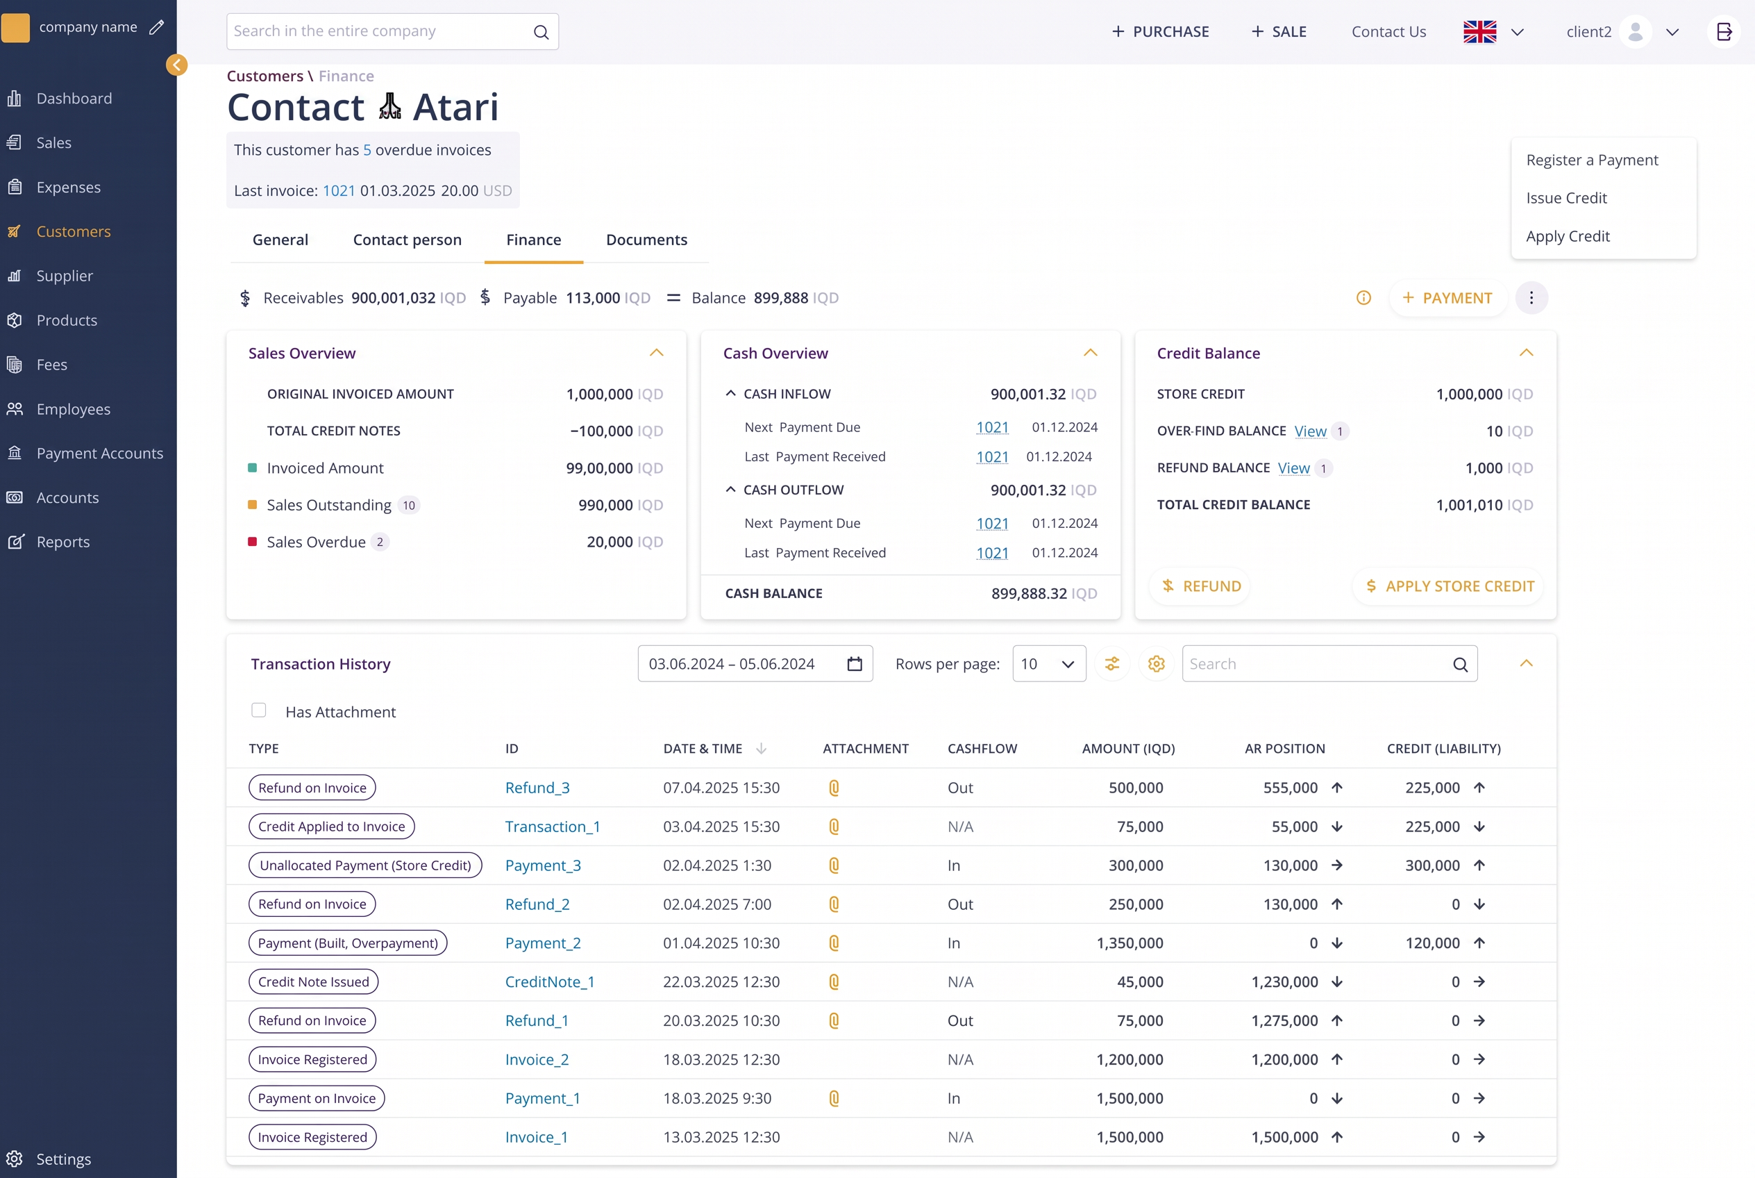Open Dashboard from the sidebar

[x=74, y=99]
